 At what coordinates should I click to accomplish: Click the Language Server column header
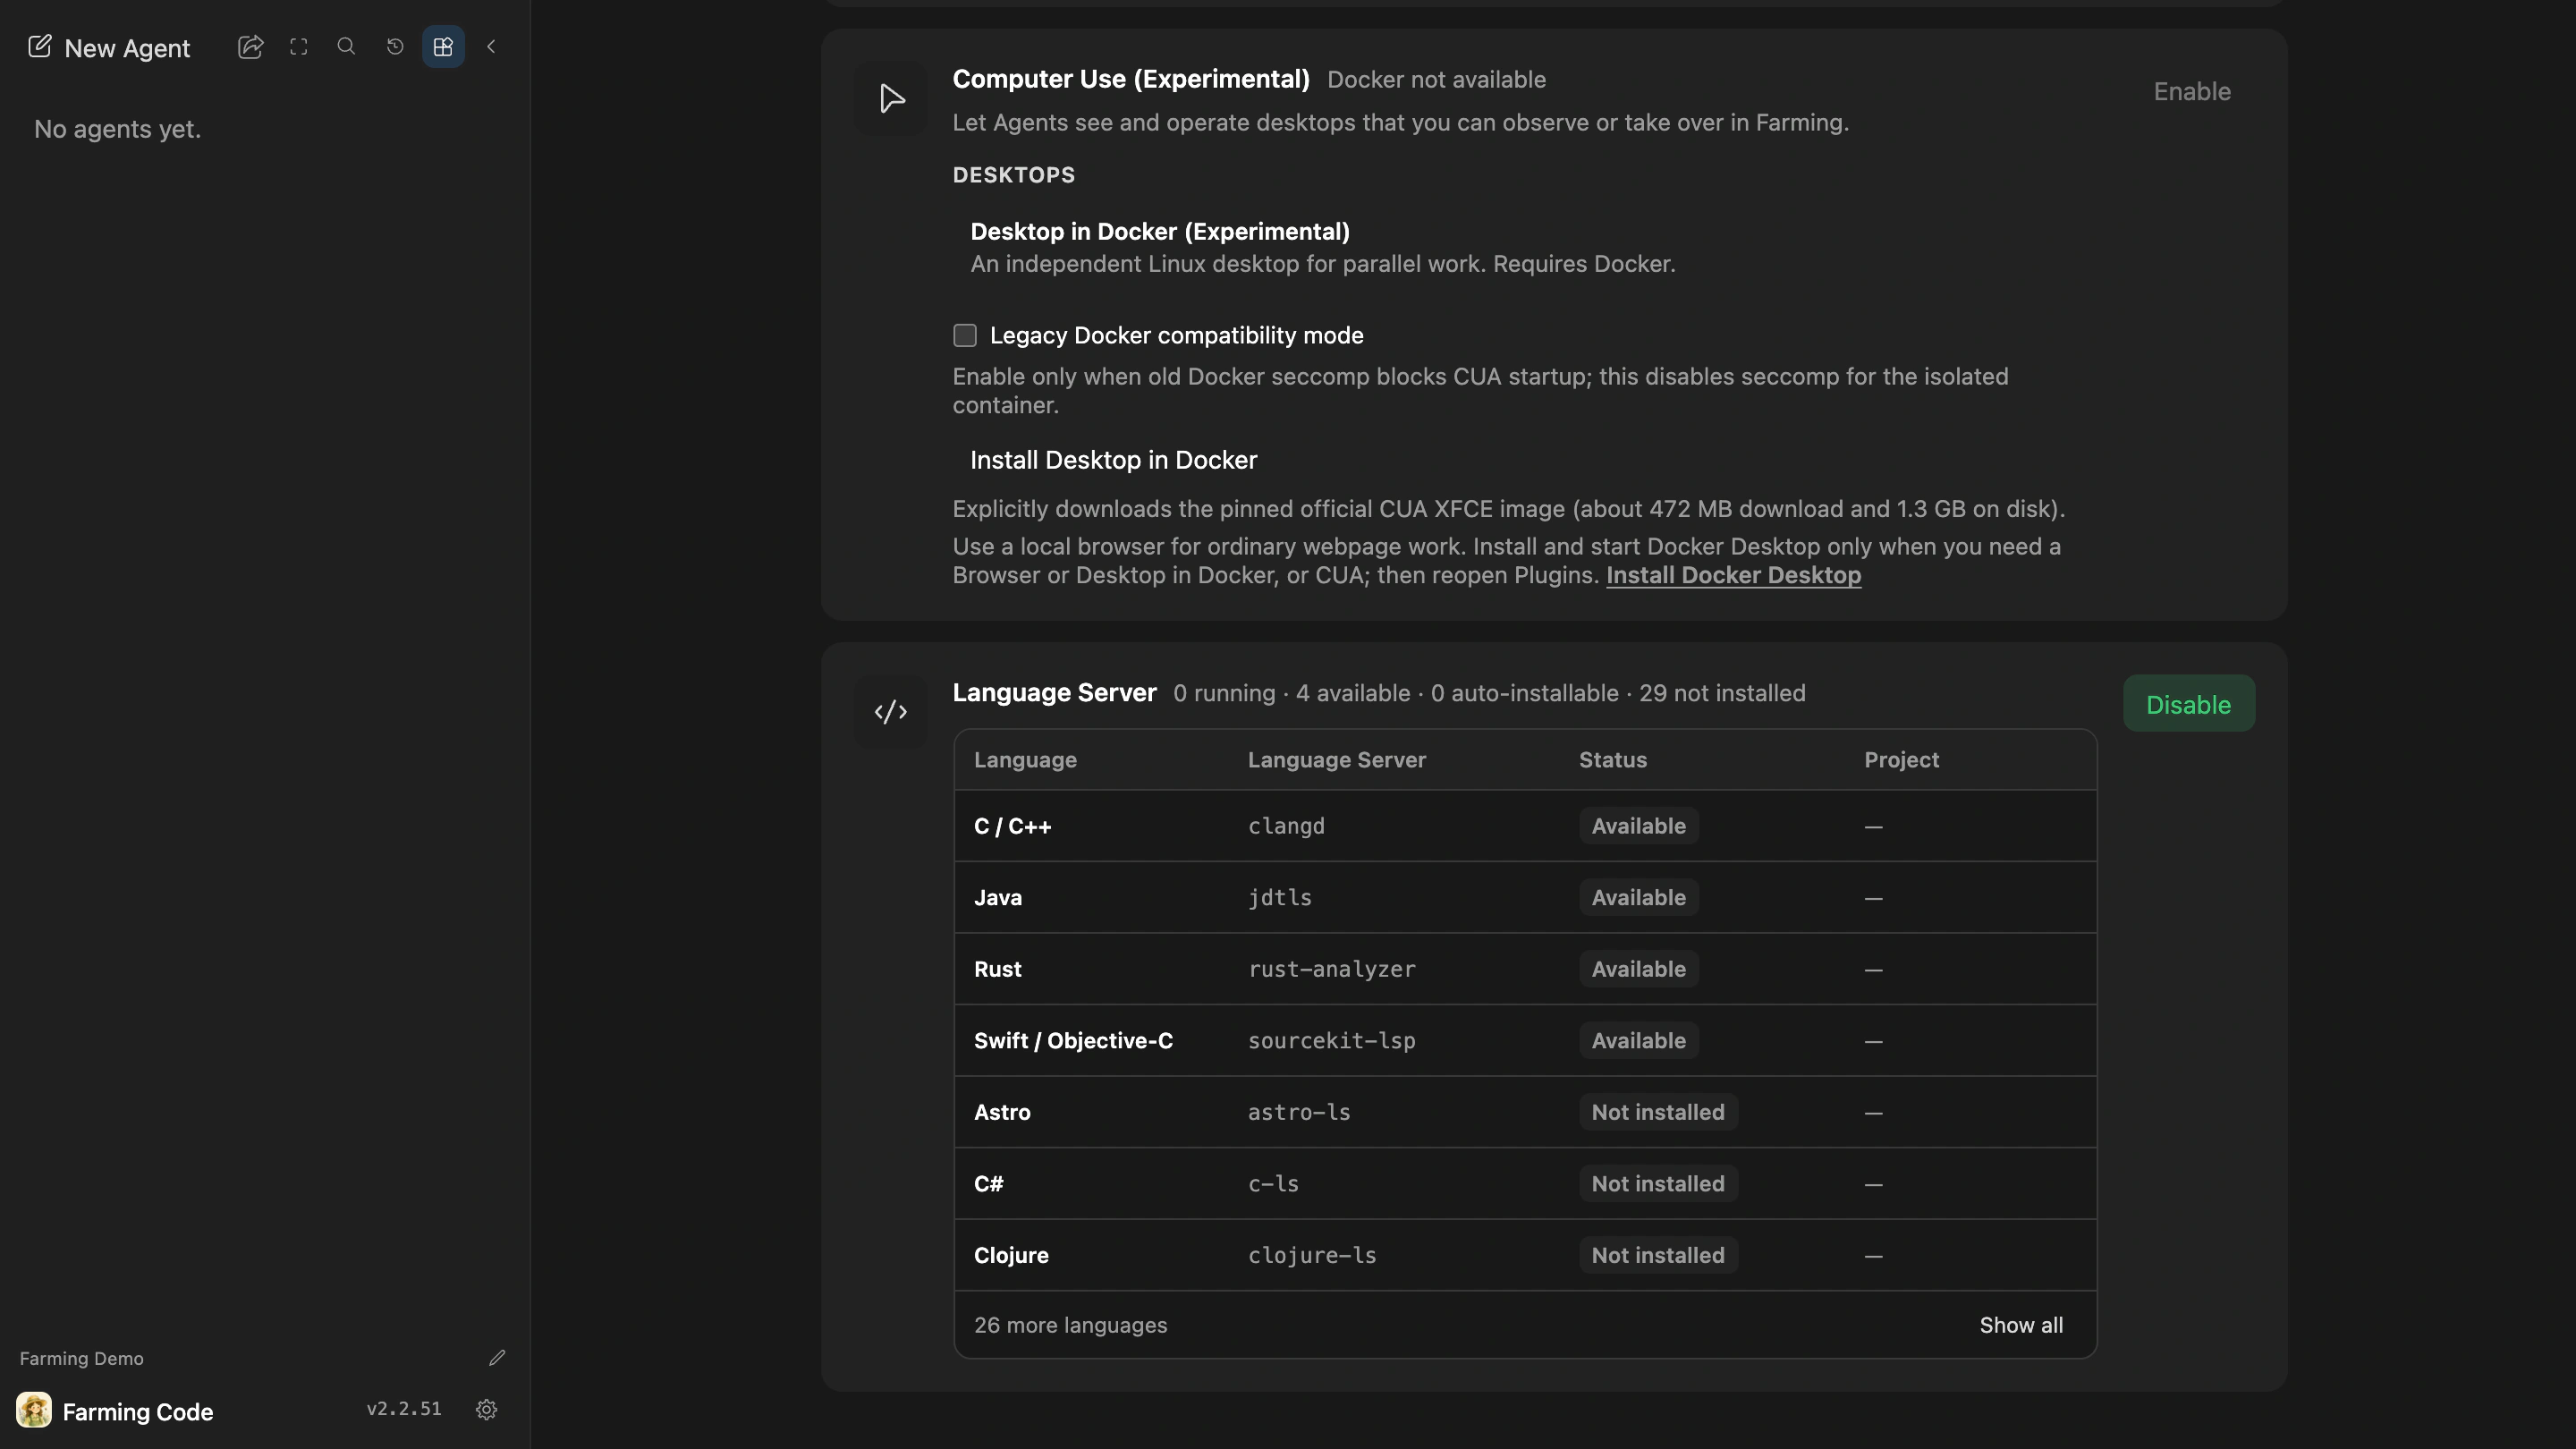[1336, 760]
